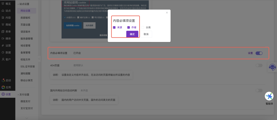Screen dimensions: 277x120
Task: Select 网站设置 menu item
Action: (26, 11)
